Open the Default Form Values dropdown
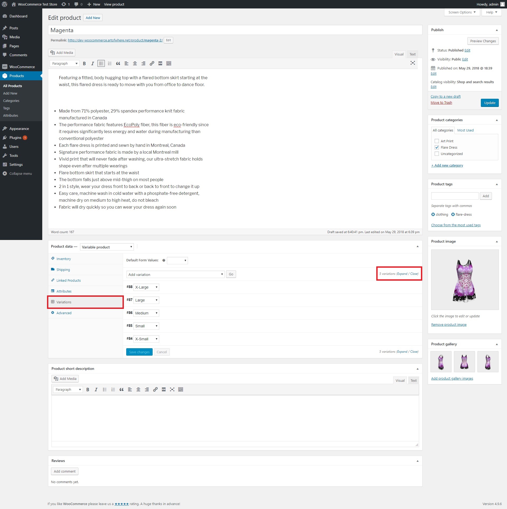Image resolution: width=507 pixels, height=509 pixels. pos(177,261)
